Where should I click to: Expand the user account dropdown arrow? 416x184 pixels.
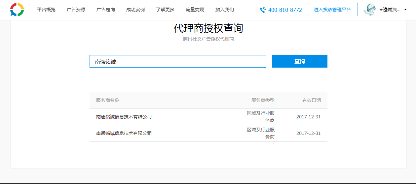click(x=405, y=10)
